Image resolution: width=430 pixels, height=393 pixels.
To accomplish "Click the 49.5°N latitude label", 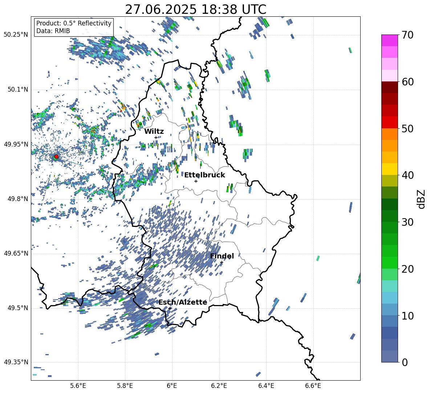I will point(17,308).
